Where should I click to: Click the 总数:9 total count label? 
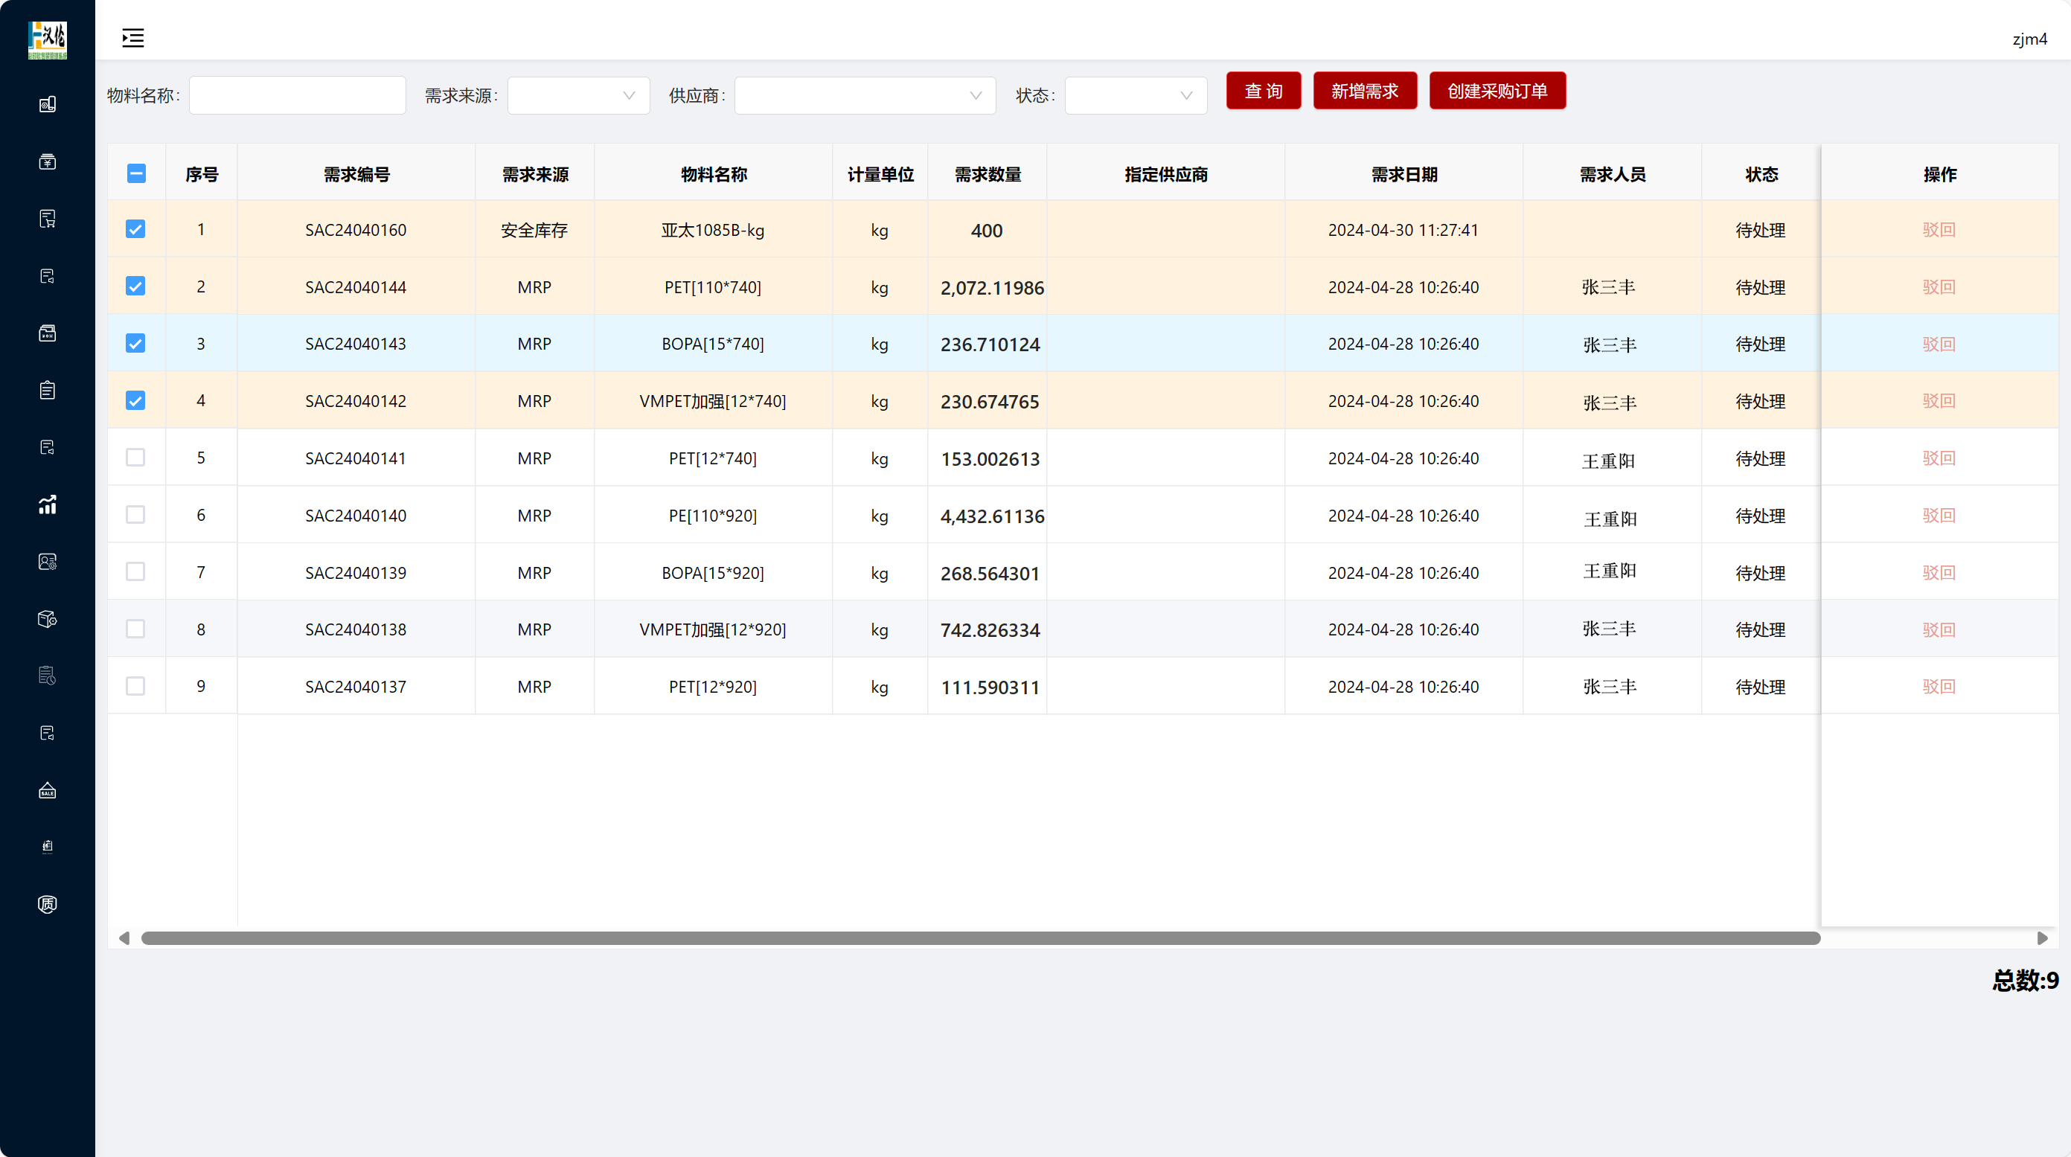coord(2025,980)
